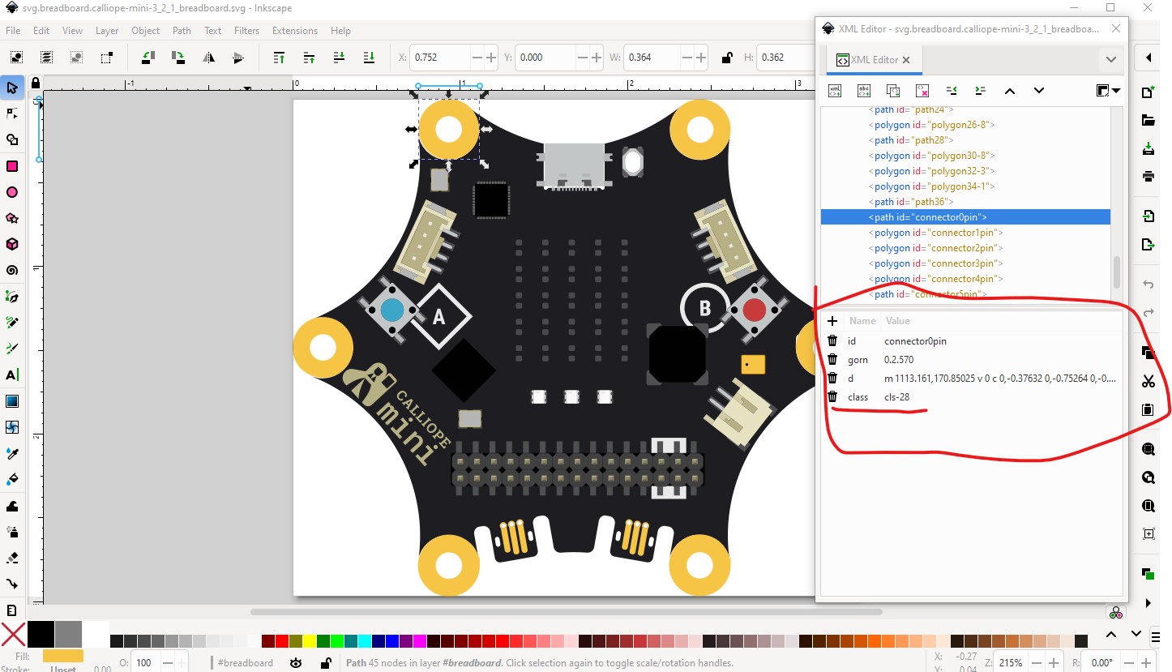
Task: Open the Layer menu
Action: pos(107,31)
